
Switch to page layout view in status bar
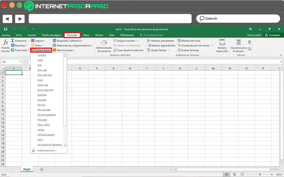(234, 174)
